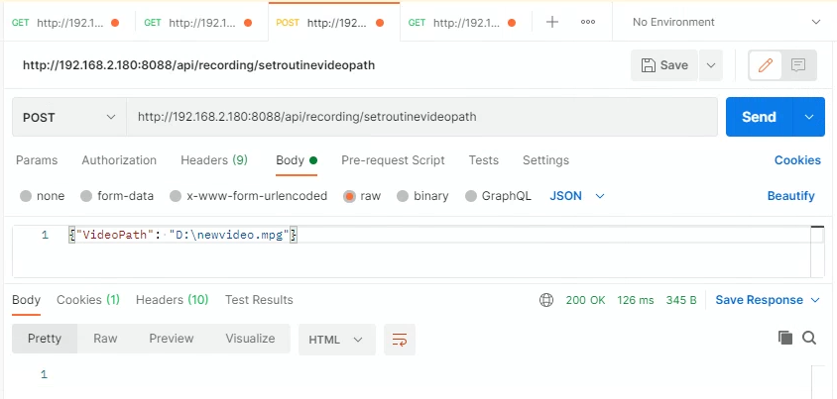This screenshot has height=399, width=837.
Task: Open the Pre-request Script tab
Action: pos(393,160)
